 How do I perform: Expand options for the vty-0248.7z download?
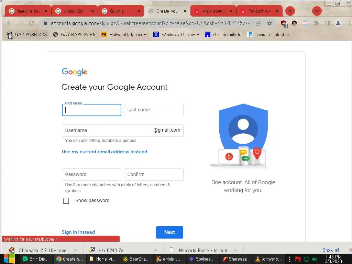pos(155,250)
